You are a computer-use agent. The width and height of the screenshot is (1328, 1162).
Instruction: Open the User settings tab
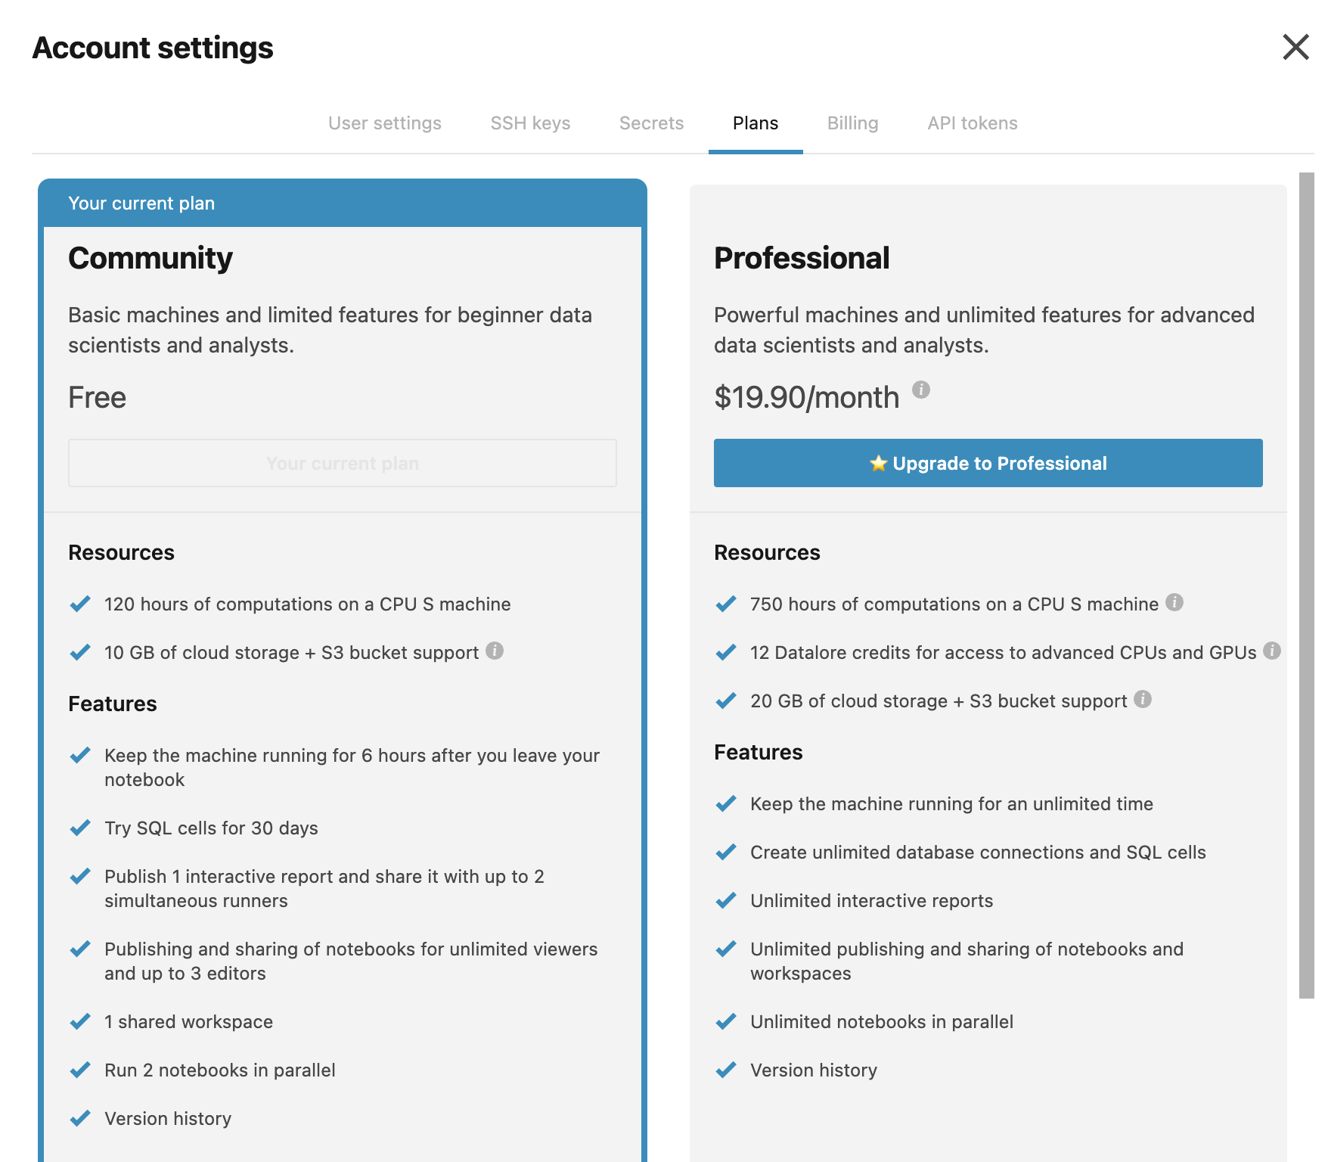click(384, 123)
